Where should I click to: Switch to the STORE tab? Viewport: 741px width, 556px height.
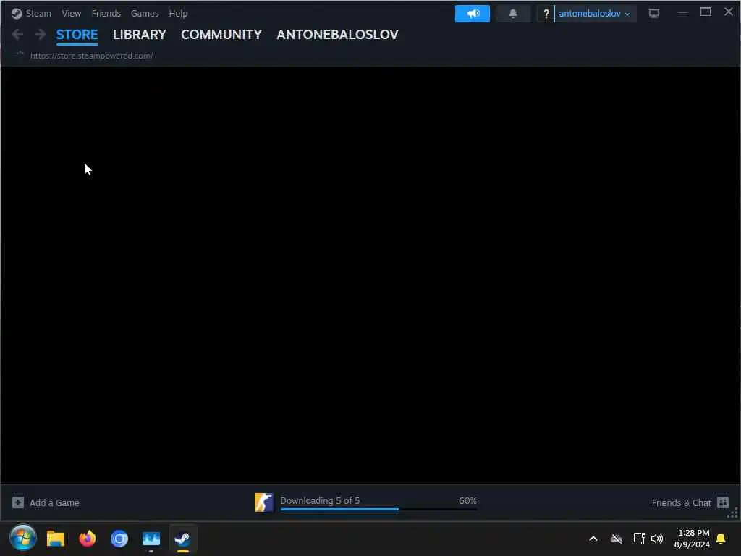tap(77, 35)
